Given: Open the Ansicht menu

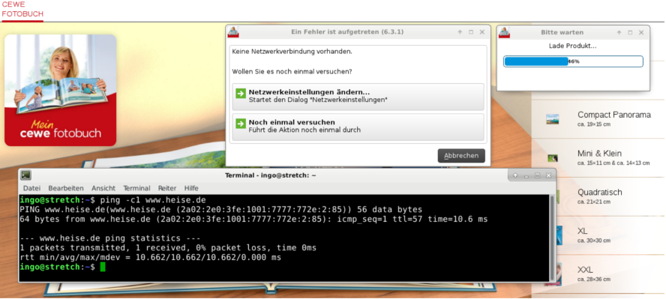Looking at the screenshot, I should click(103, 188).
